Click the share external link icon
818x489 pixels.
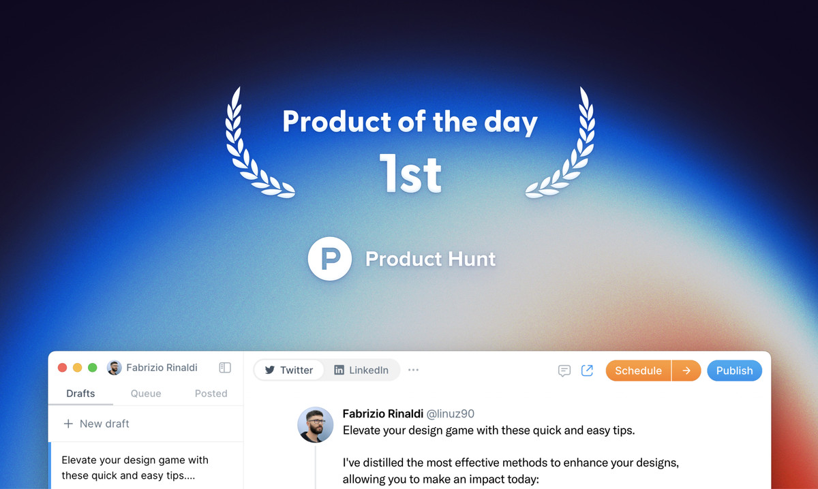coord(587,370)
